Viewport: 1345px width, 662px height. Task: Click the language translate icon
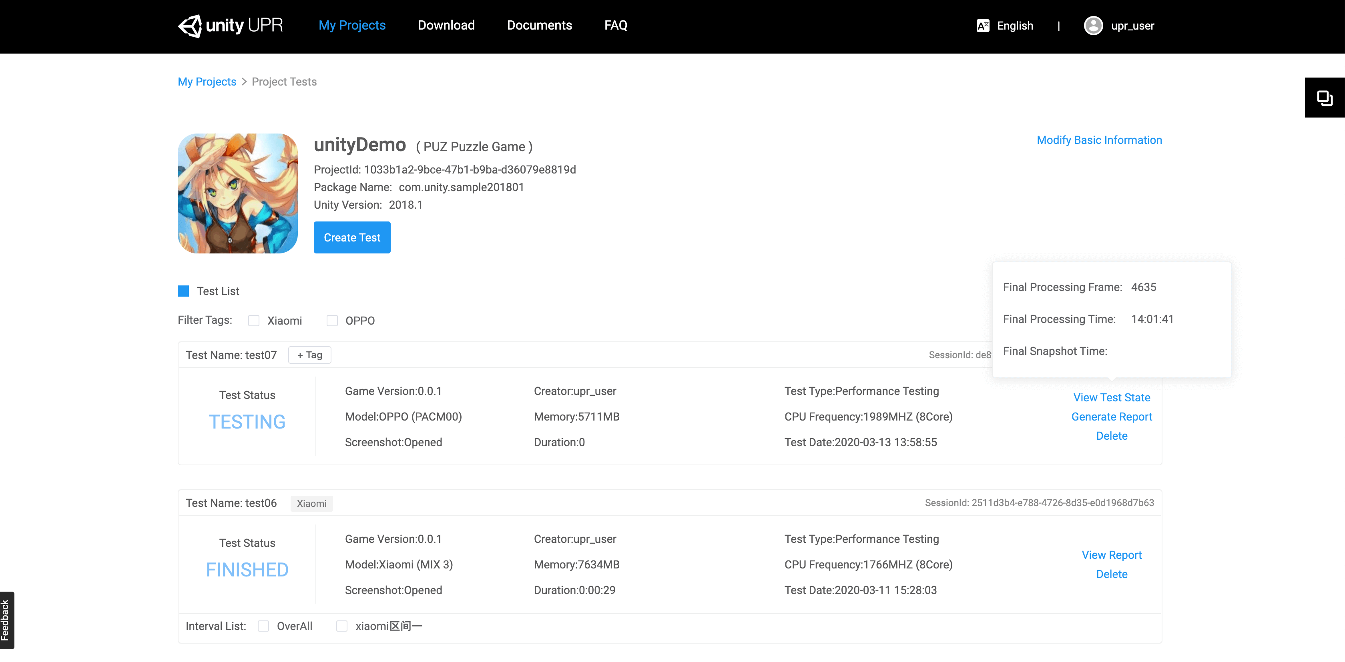983,26
